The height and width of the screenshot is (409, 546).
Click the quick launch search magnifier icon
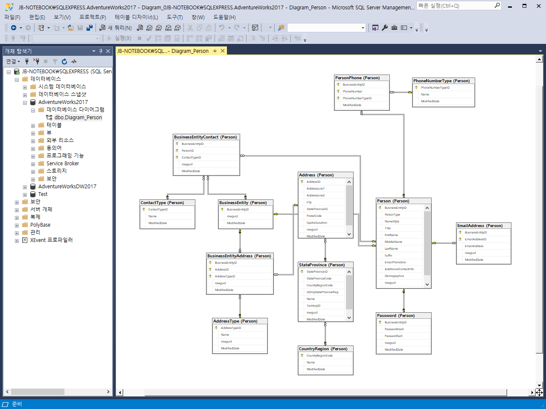tap(497, 6)
